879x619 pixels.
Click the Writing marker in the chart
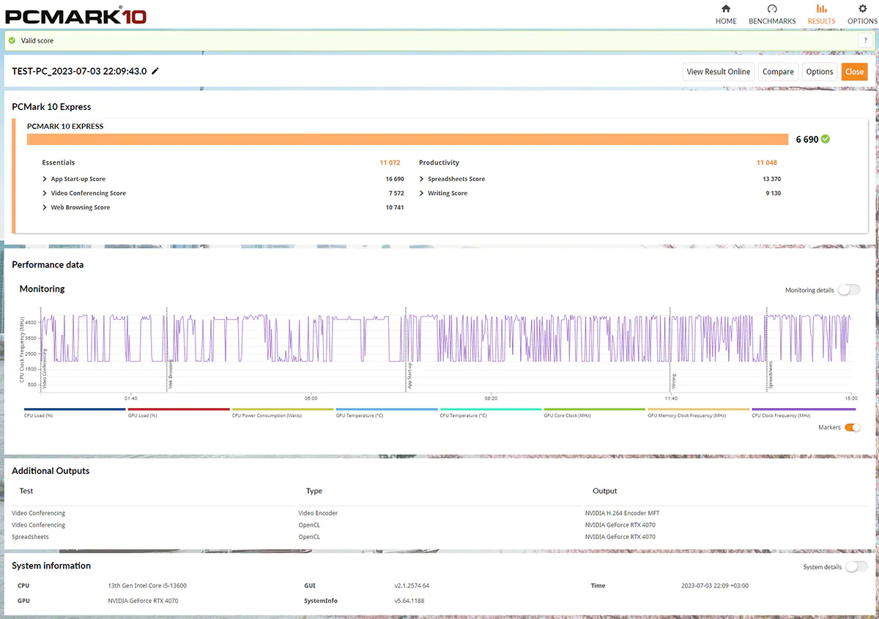click(674, 380)
